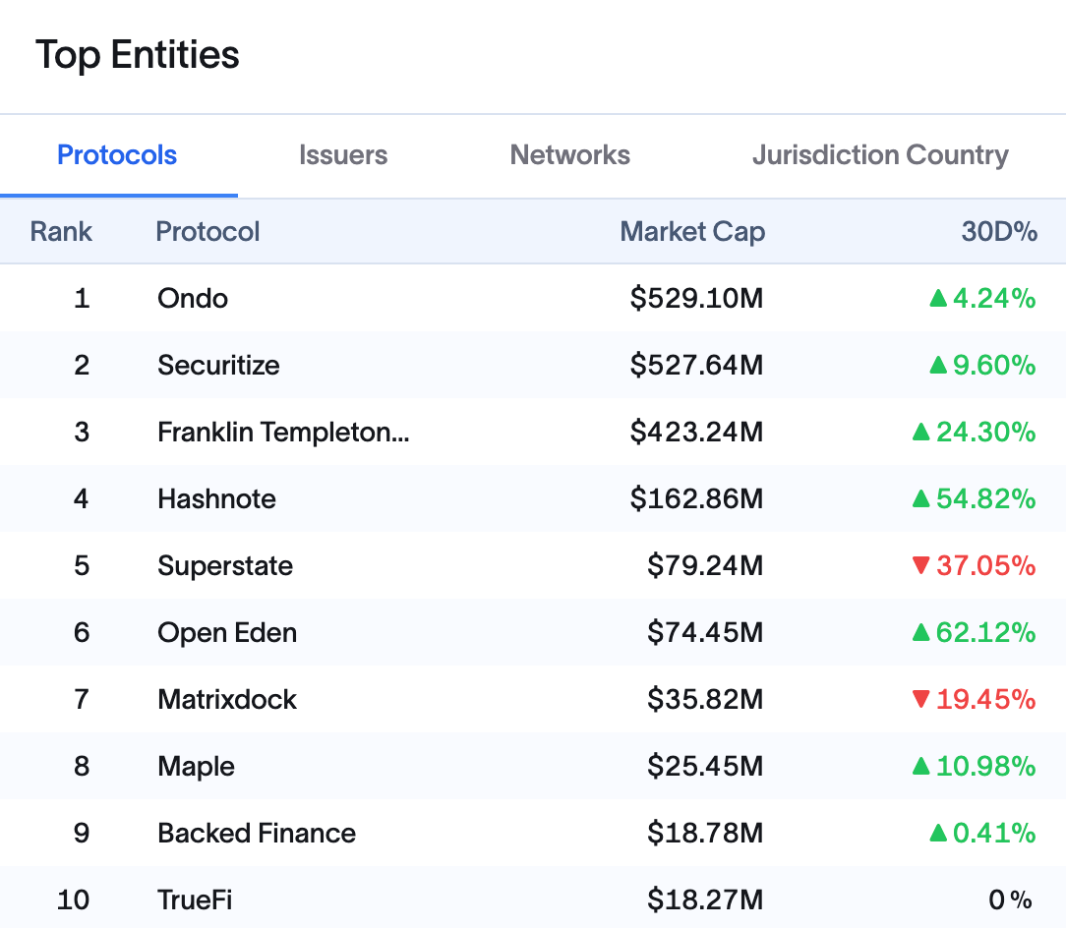Click the Hashnote protocol name
Screen dimensions: 1066x928
[216, 498]
